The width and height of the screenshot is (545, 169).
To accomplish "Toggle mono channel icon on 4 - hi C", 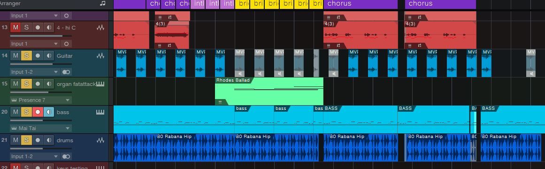I will [x=66, y=44].
